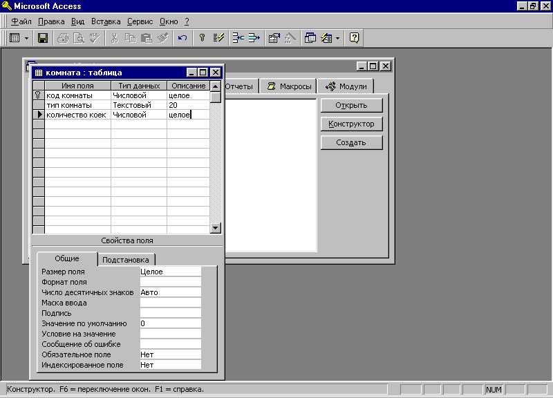Select row selector with primary key icon
The width and height of the screenshot is (553, 398).
[39, 95]
